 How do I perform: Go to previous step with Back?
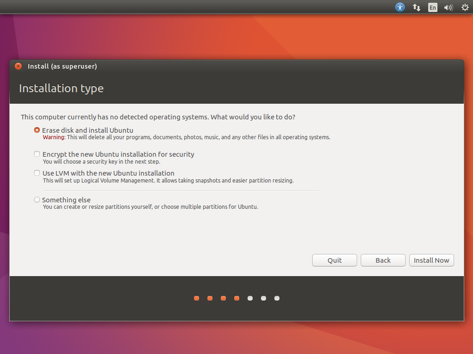[x=383, y=260]
